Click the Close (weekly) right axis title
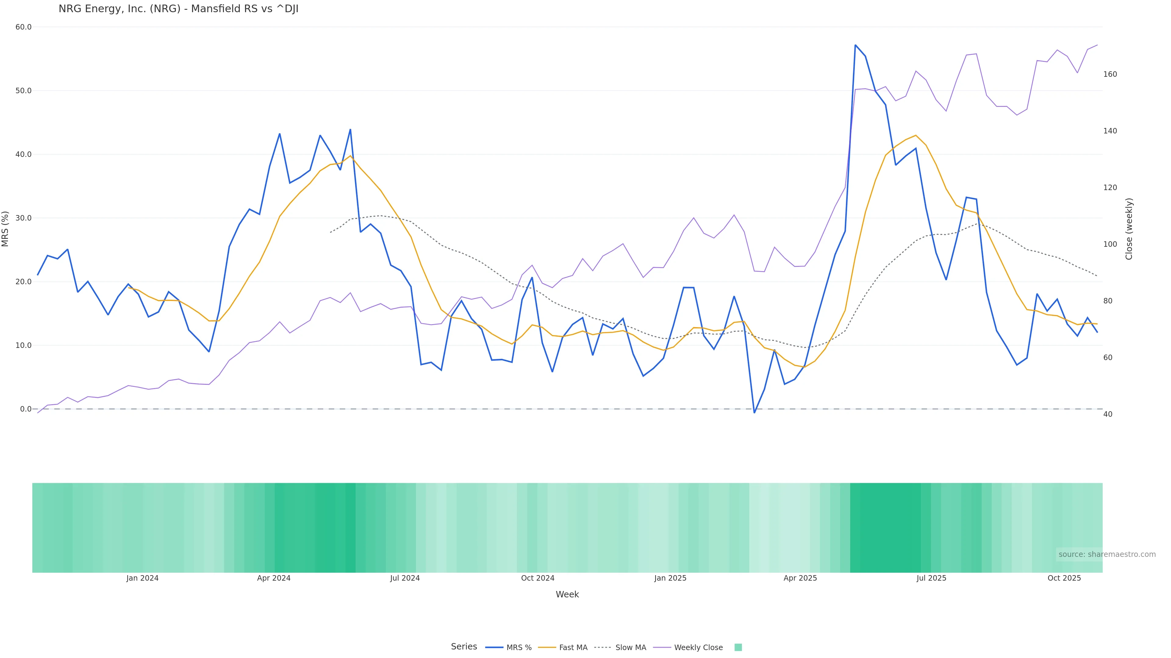Screen dimensions: 1171x658 tap(1129, 229)
